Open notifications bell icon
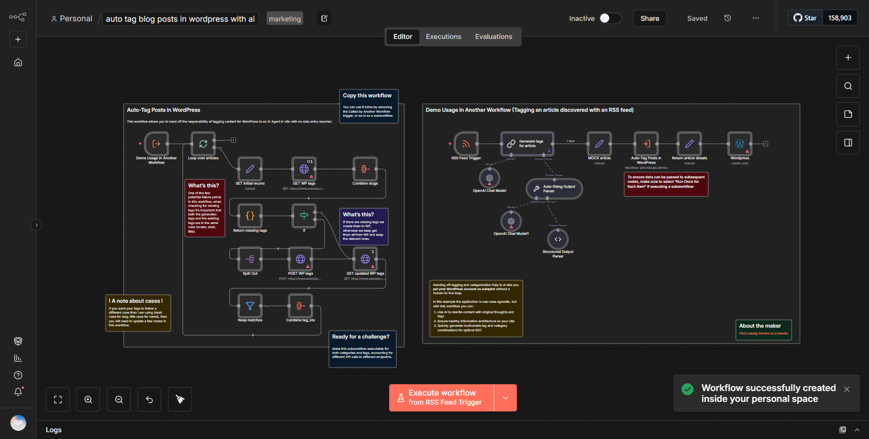This screenshot has height=439, width=869. point(18,392)
